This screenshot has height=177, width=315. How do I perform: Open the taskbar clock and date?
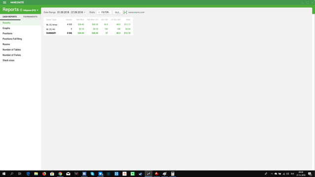pos(301,174)
